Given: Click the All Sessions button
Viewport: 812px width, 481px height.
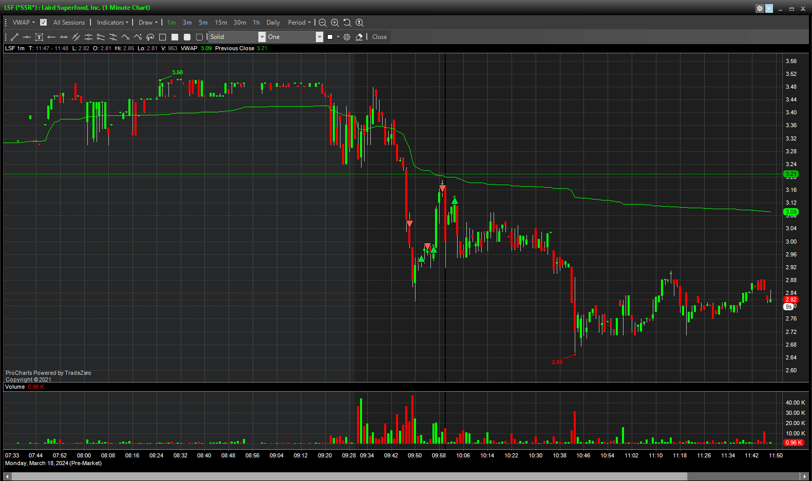Looking at the screenshot, I should (x=69, y=23).
